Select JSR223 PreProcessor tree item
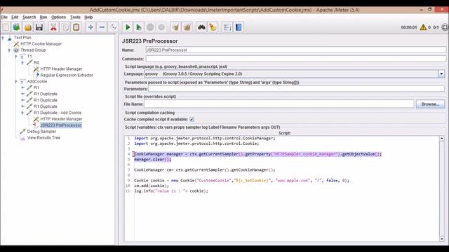This screenshot has height=252, width=449. (61, 125)
